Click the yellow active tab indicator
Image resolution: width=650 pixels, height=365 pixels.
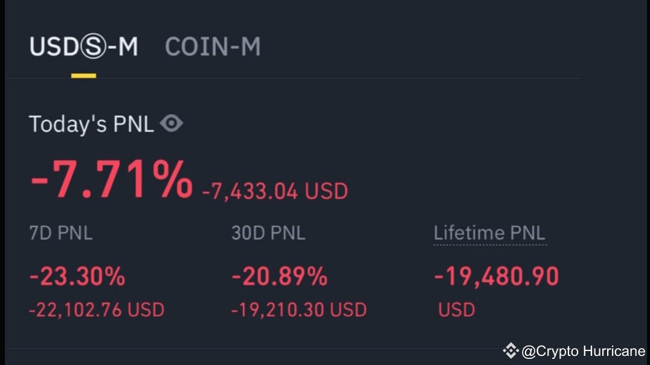click(x=83, y=75)
